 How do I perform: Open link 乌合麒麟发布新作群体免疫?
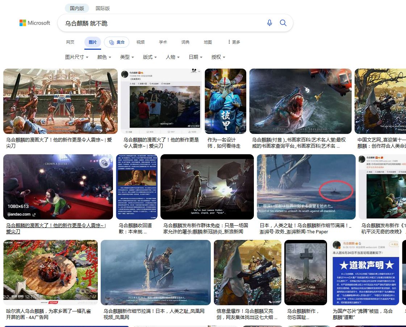[206, 229]
